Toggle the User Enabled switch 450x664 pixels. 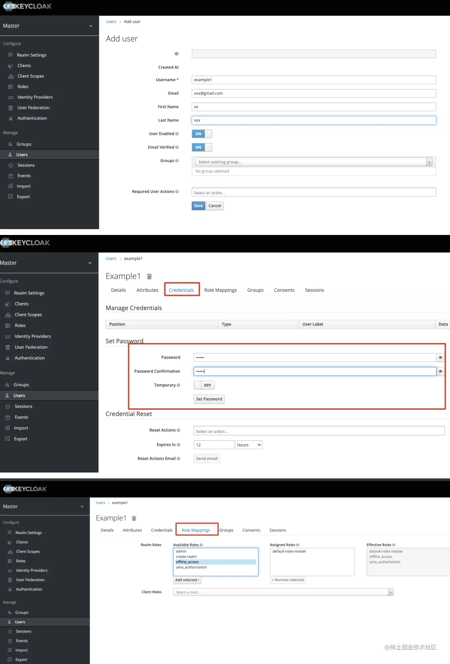click(x=202, y=134)
